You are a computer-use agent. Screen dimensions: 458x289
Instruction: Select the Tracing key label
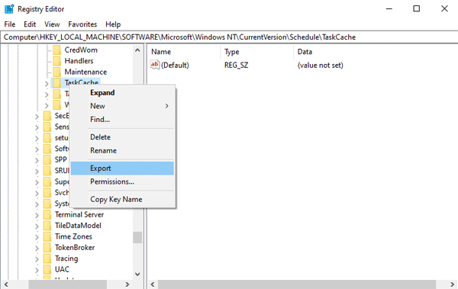[x=66, y=258]
